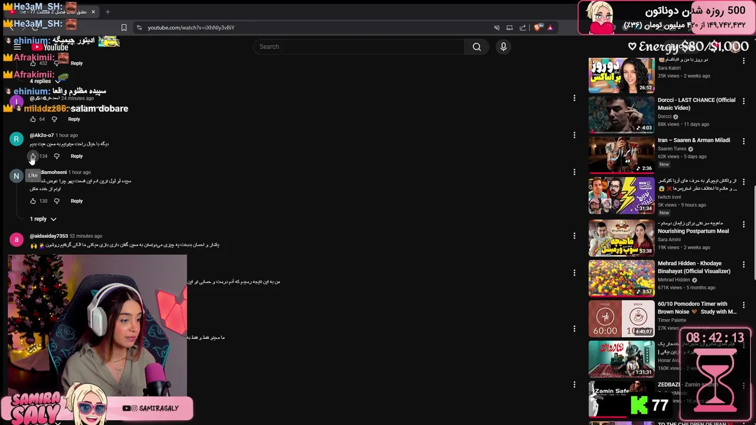Open a new browser tab with plus

[107, 12]
